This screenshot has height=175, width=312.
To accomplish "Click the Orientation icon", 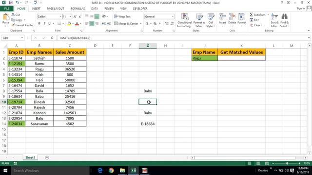I will click(104, 17).
